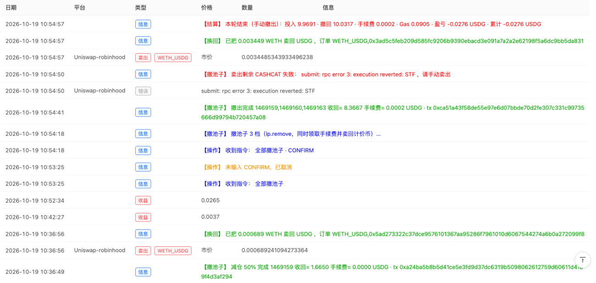Image resolution: width=596 pixels, height=283 pixels.
Task: Select the 撤池子 3 档 lp.remove message
Action: (x=291, y=134)
